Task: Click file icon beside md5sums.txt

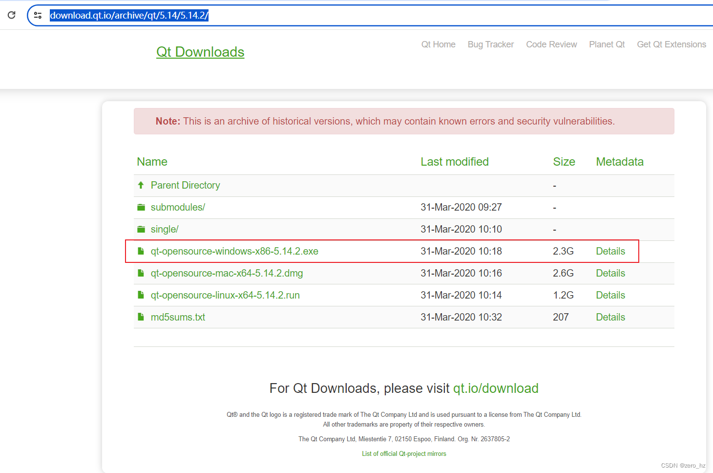Action: click(x=141, y=317)
